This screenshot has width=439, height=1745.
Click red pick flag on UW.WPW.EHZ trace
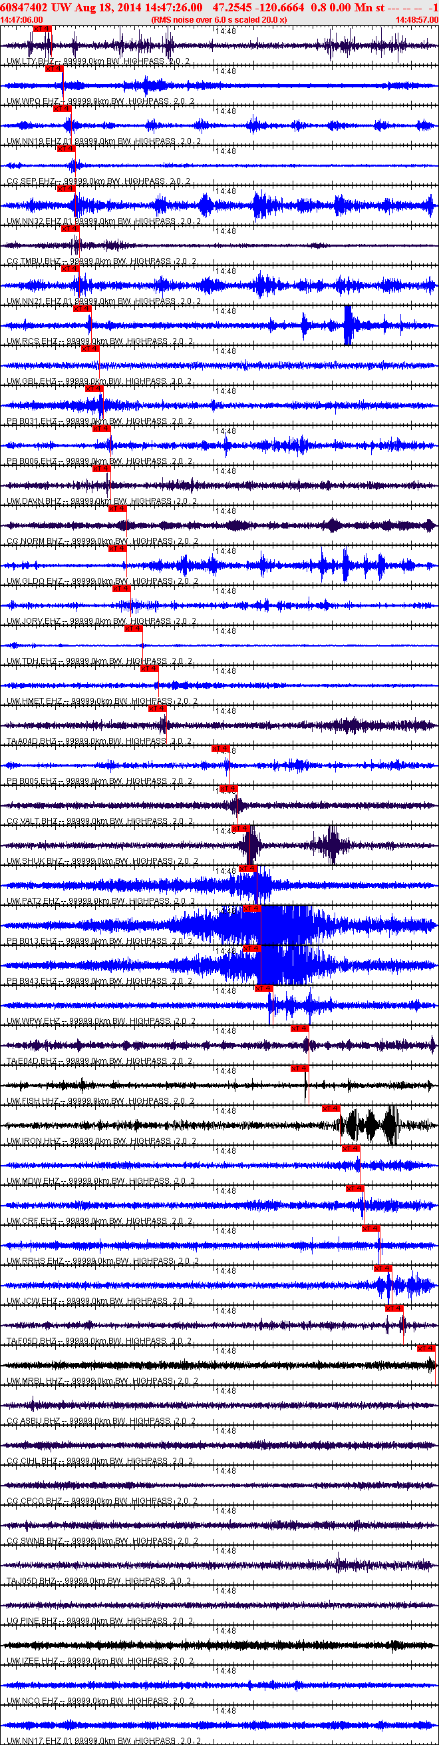pyautogui.click(x=263, y=988)
